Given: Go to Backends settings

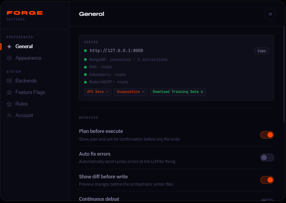Looking at the screenshot, I should (x=35, y=81).
